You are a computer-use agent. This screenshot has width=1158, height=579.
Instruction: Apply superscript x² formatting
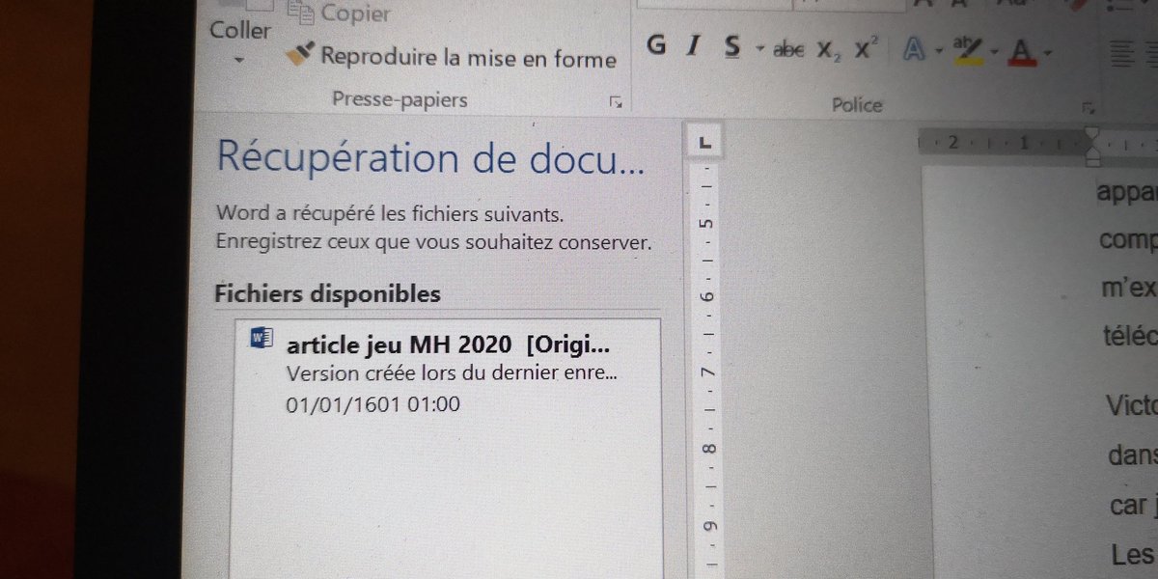click(866, 49)
